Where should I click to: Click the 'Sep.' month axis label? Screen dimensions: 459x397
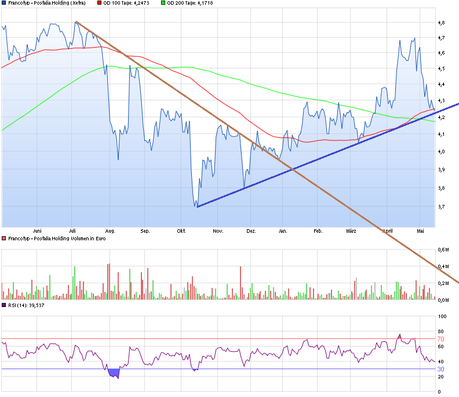pos(145,231)
